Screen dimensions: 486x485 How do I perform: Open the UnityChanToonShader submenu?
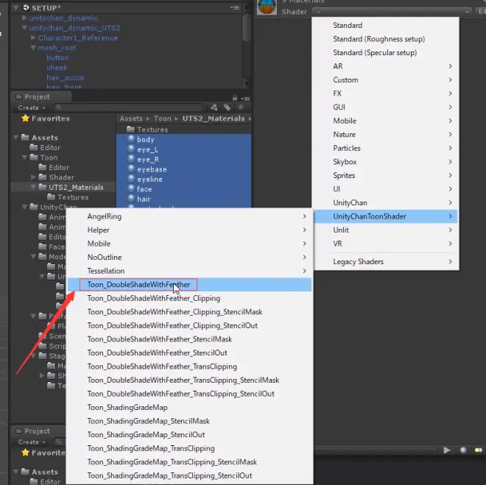(x=386, y=216)
